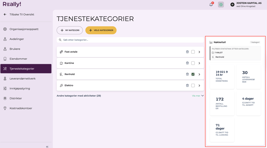
Task: Open the Brukere page
Action: [26, 49]
